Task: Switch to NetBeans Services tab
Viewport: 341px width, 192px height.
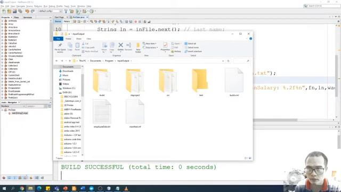Action: click(28, 18)
